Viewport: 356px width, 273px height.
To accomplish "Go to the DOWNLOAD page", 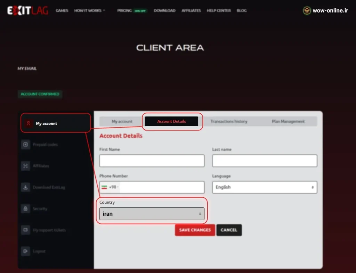I will tap(164, 10).
